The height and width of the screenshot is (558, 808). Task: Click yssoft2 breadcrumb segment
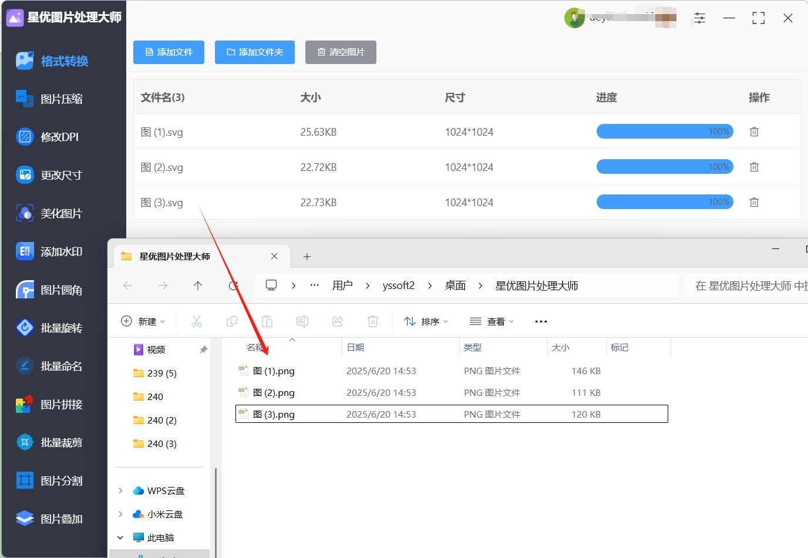399,285
